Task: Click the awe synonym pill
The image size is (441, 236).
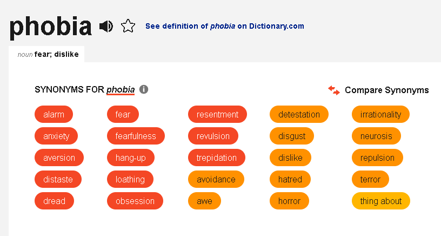Action: click(x=204, y=201)
